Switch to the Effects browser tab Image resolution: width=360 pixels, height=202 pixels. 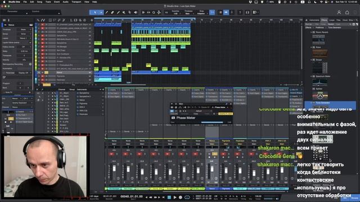pos(324,20)
